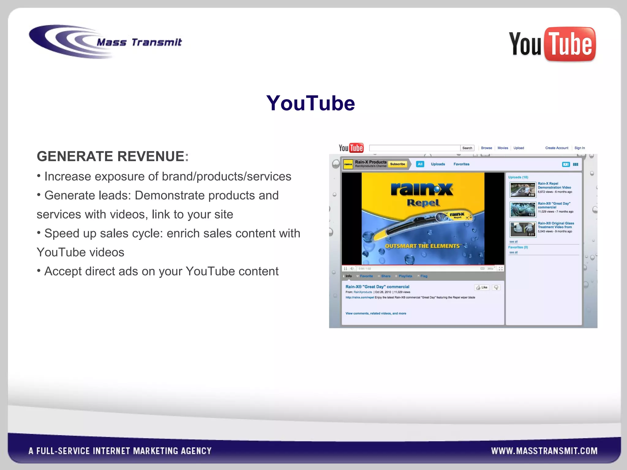Click the Sign In link
Viewport: 627px width, 470px height.
[580, 148]
